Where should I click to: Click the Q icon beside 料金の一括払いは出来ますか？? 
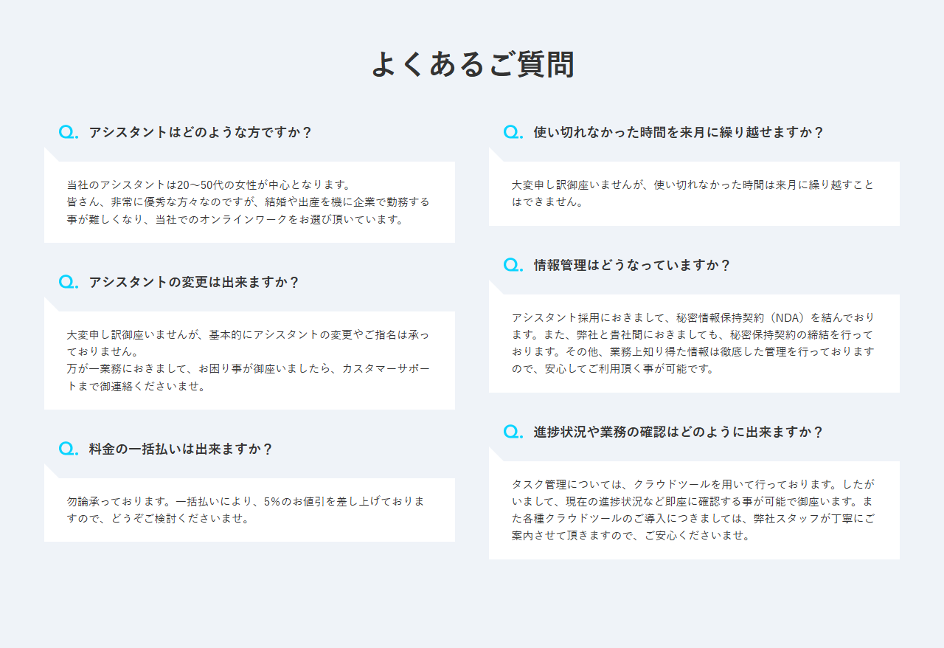tap(69, 449)
